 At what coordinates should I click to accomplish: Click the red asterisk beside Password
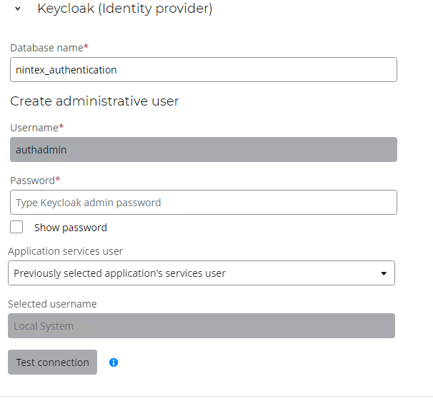click(58, 180)
